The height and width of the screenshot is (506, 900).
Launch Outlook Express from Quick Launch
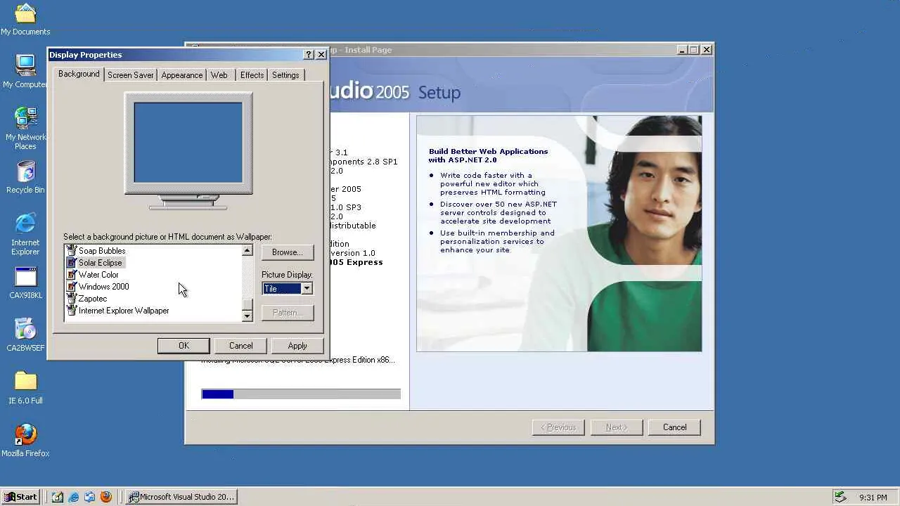(x=90, y=497)
